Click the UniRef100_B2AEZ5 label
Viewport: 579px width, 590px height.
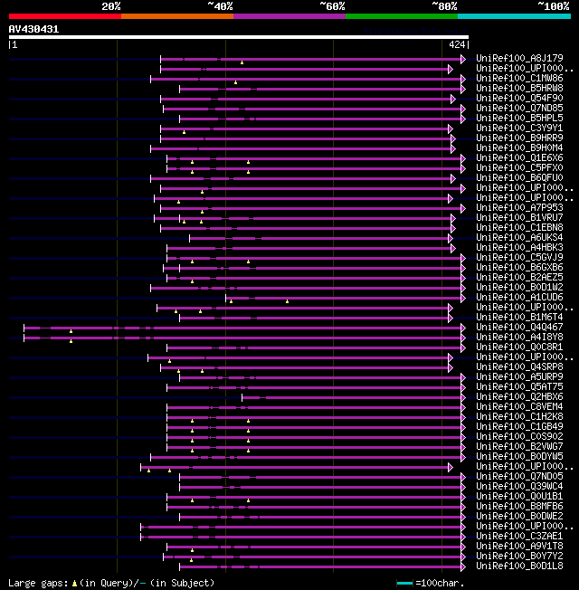(x=519, y=277)
